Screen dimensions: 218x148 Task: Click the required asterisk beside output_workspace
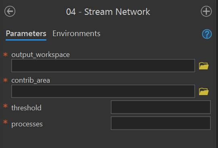coord(5,55)
